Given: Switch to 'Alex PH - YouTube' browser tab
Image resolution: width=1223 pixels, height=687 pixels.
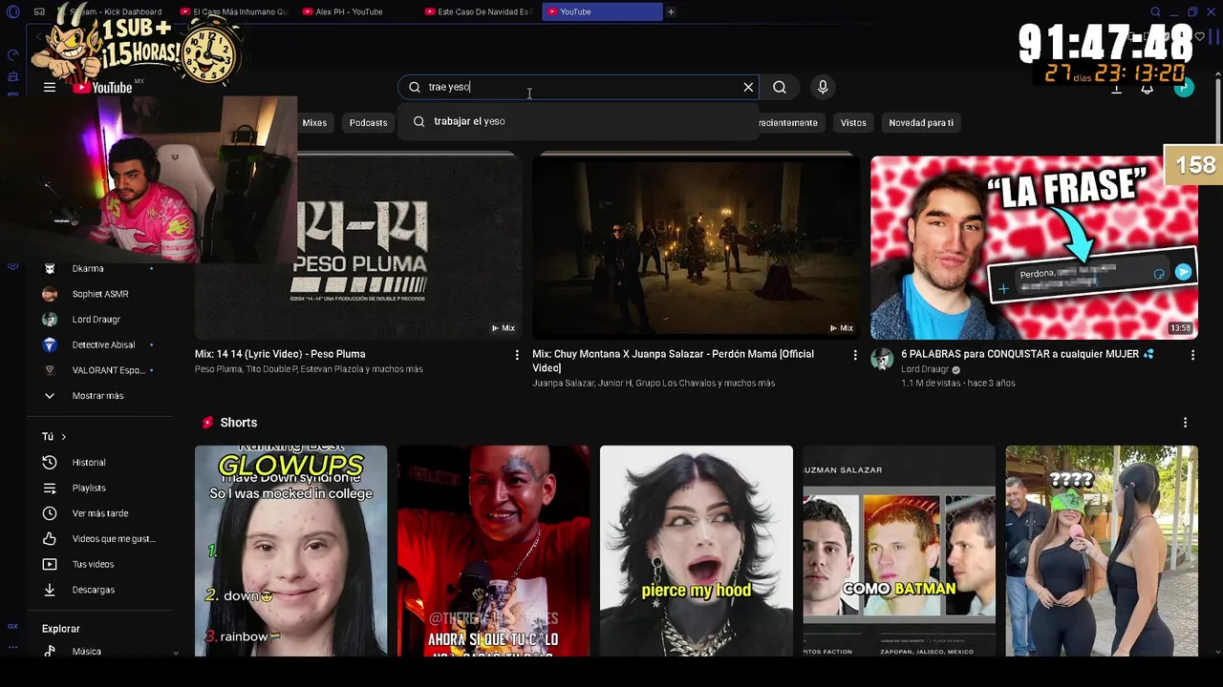Looking at the screenshot, I should click(x=356, y=11).
